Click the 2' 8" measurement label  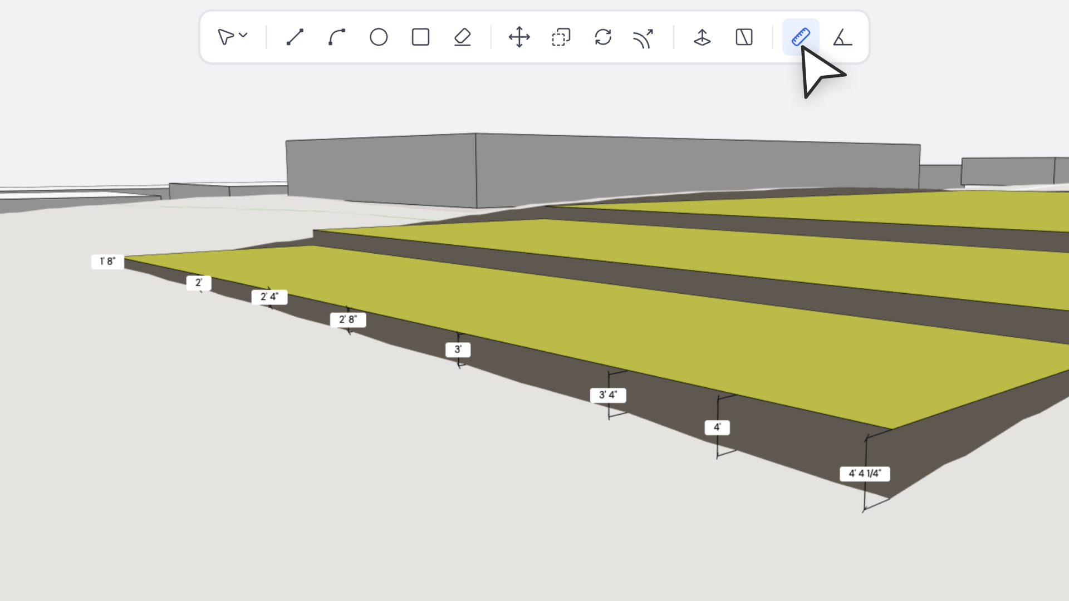click(348, 320)
